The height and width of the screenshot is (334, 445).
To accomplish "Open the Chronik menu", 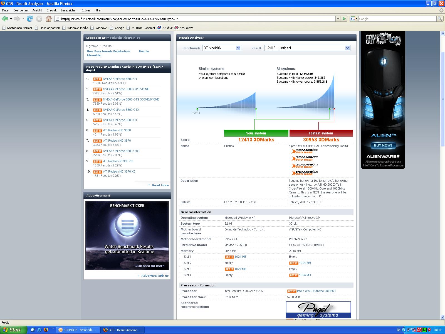I will pos(51,10).
